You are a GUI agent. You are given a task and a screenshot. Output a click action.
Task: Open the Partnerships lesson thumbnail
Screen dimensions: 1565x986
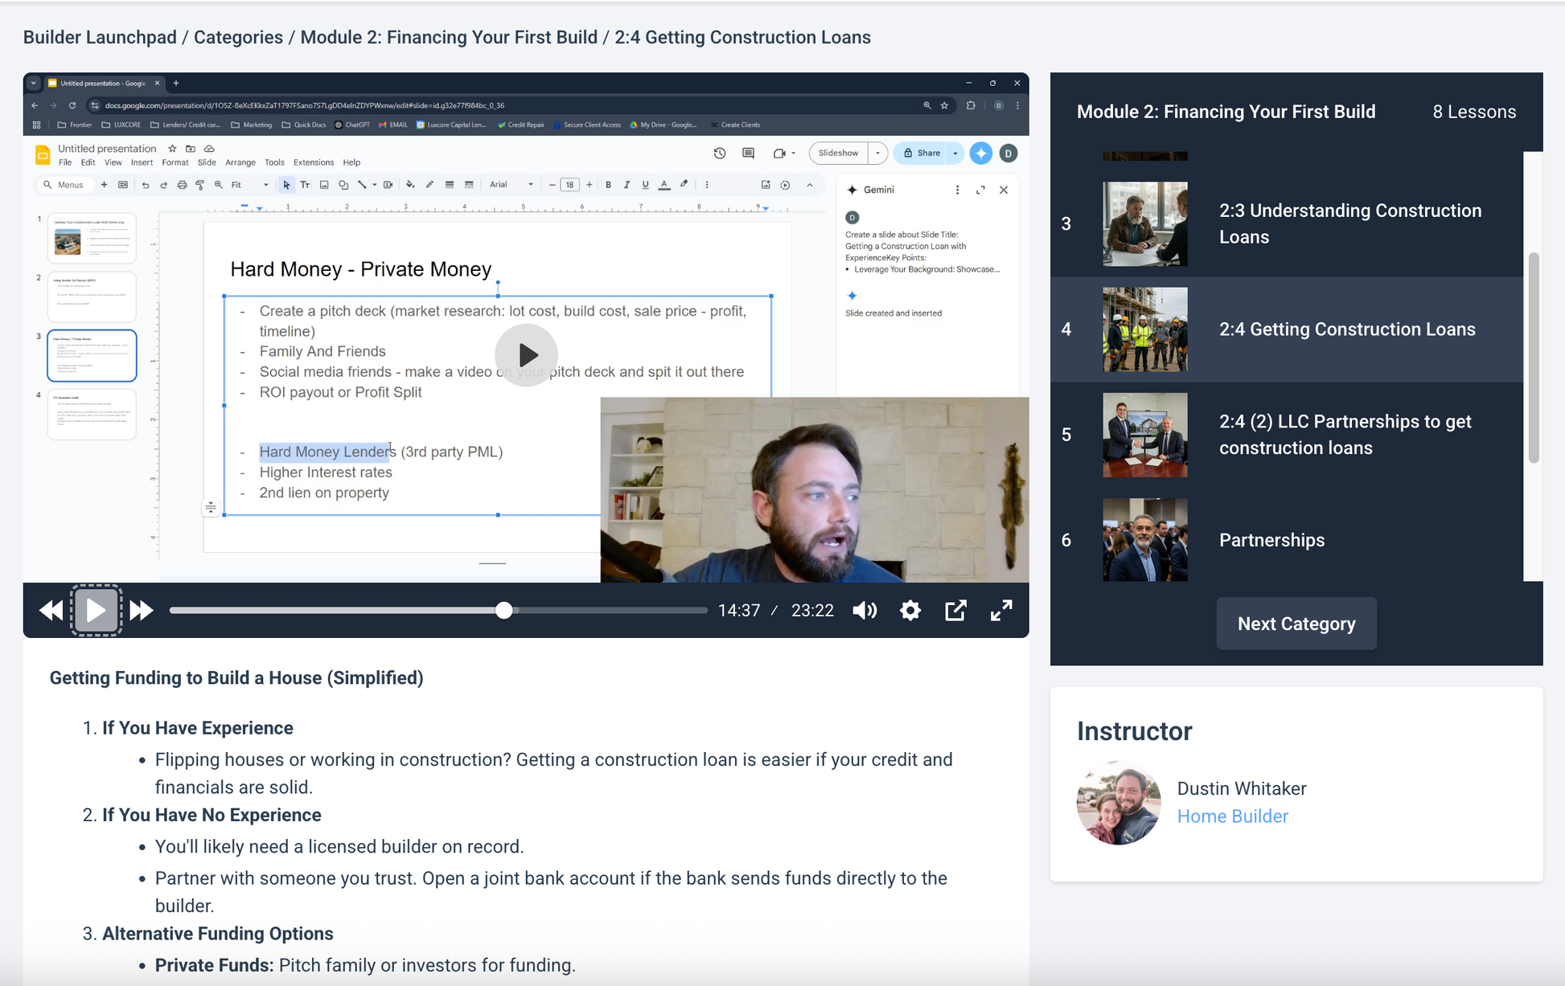tap(1144, 540)
